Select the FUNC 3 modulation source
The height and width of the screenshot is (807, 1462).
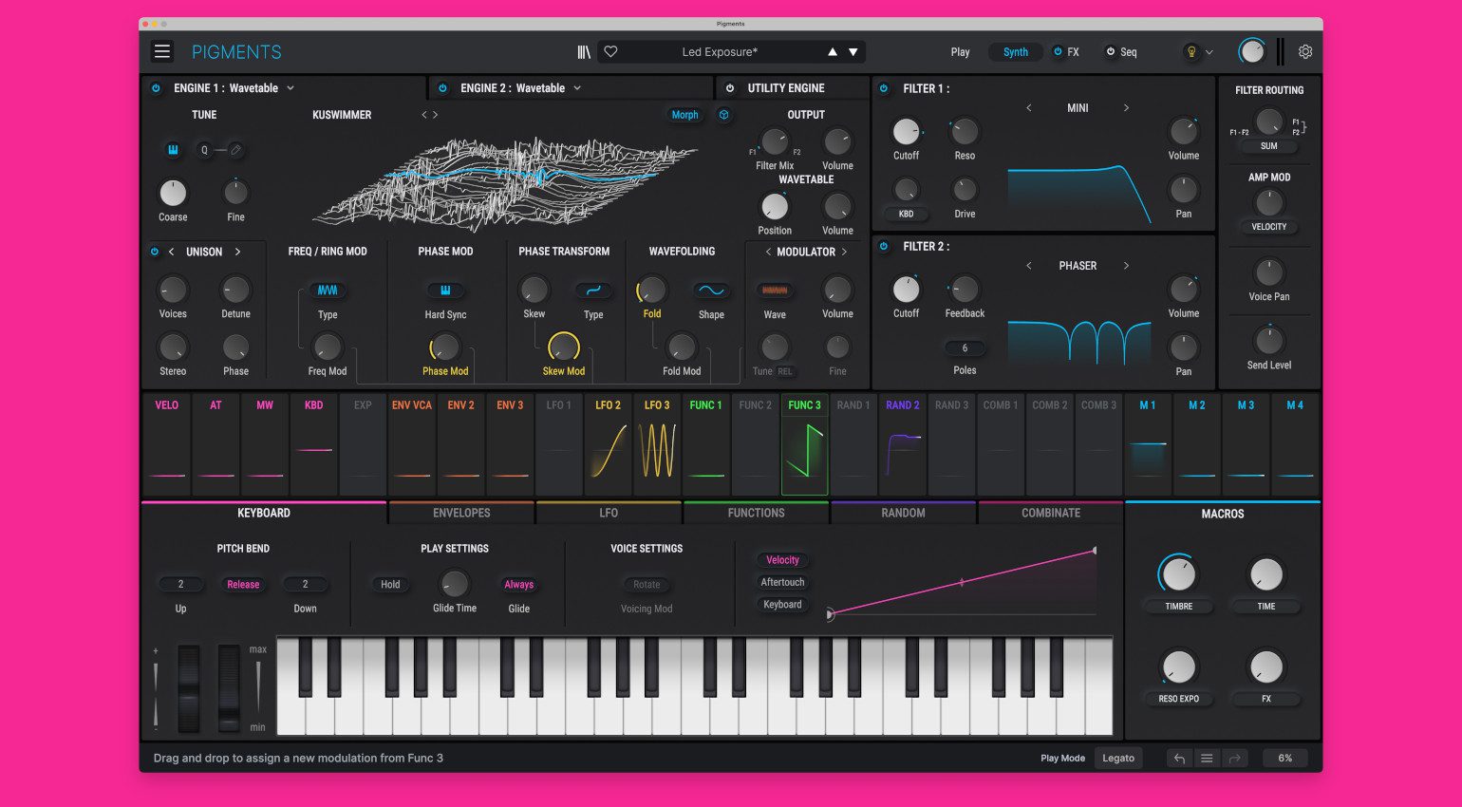click(x=804, y=444)
